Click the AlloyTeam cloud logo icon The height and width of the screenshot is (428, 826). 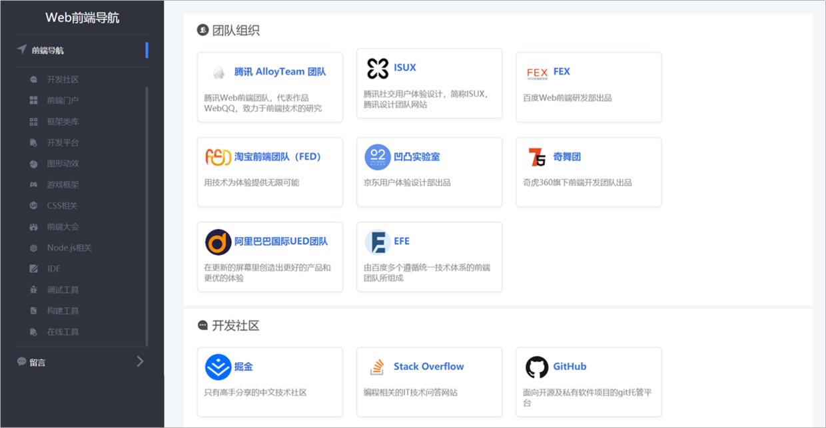tap(219, 71)
